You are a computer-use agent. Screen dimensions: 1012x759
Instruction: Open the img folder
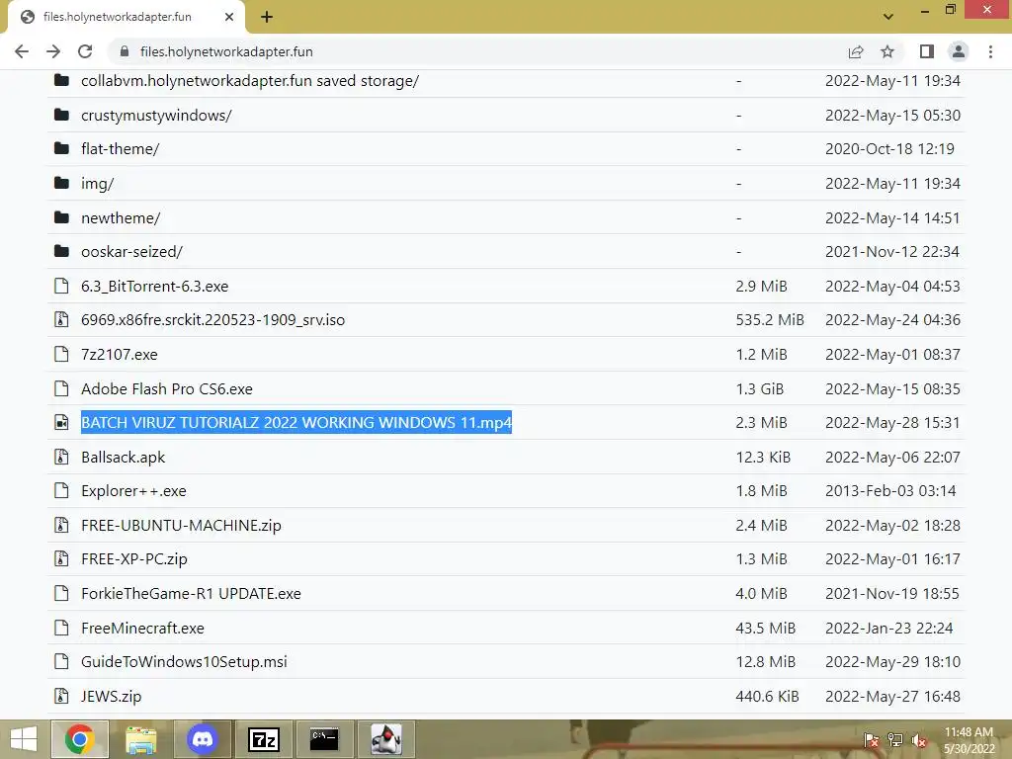(98, 184)
